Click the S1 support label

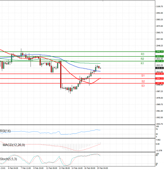pyautogui.click(x=143, y=76)
